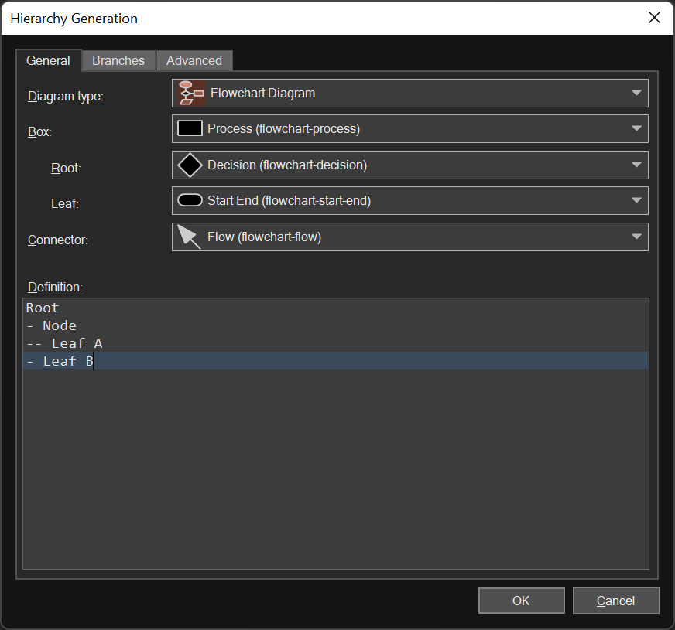
Task: Expand the Diagram type dropdown arrow
Action: [636, 94]
